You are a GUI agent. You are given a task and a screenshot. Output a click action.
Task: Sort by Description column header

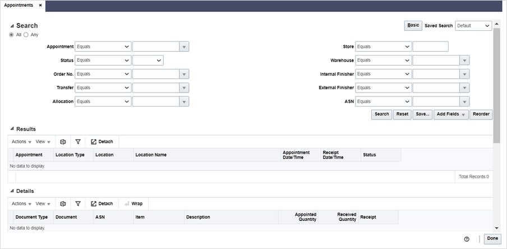point(231,217)
